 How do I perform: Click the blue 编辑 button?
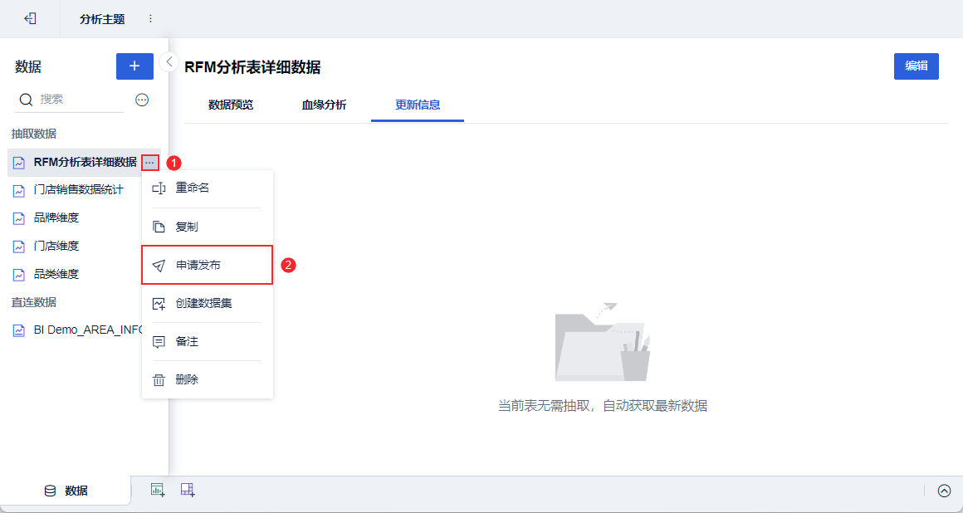click(x=916, y=66)
